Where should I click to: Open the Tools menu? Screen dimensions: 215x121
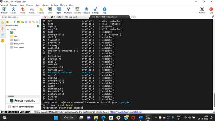tap(38, 5)
